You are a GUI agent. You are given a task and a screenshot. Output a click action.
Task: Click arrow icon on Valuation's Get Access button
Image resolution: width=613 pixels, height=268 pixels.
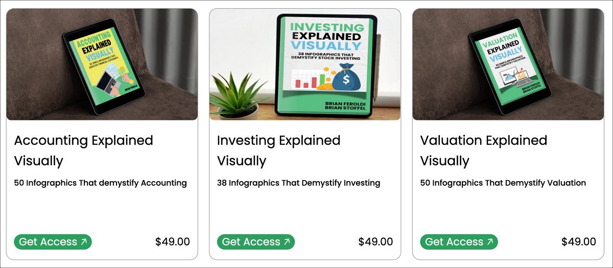(489, 242)
